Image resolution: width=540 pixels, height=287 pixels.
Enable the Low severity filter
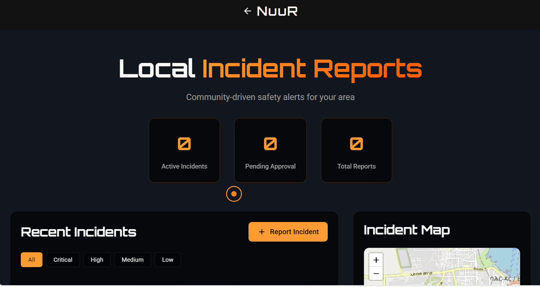coord(167,259)
